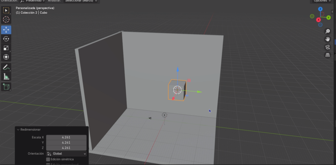The height and width of the screenshot is (165, 336).
Task: Click the red X move gizmo handle
Action: (173, 99)
